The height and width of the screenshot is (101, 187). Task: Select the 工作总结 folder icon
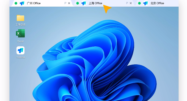coord(20,18)
